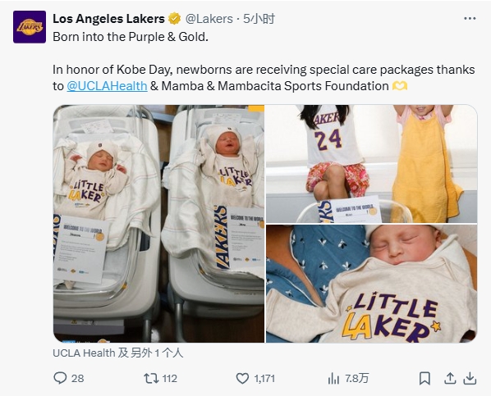Screen dimensions: 491x396
Task: Click the @Lakers handle
Action: [x=209, y=19]
